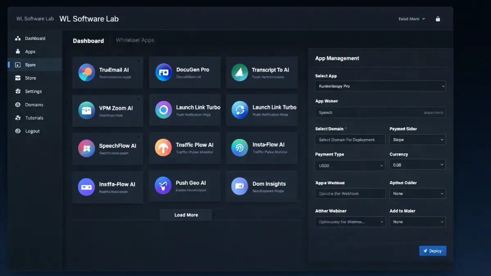491x276 pixels.
Task: Click the lock icon in top bar
Action: pos(438,19)
